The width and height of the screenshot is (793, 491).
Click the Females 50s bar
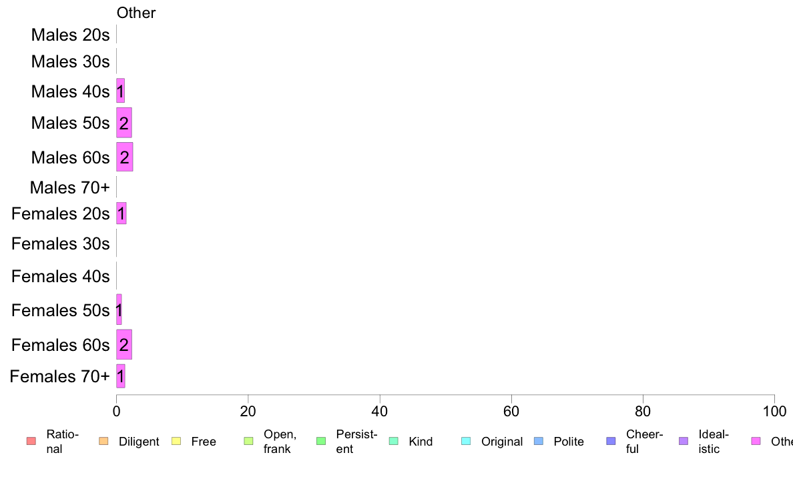pyautogui.click(x=119, y=310)
